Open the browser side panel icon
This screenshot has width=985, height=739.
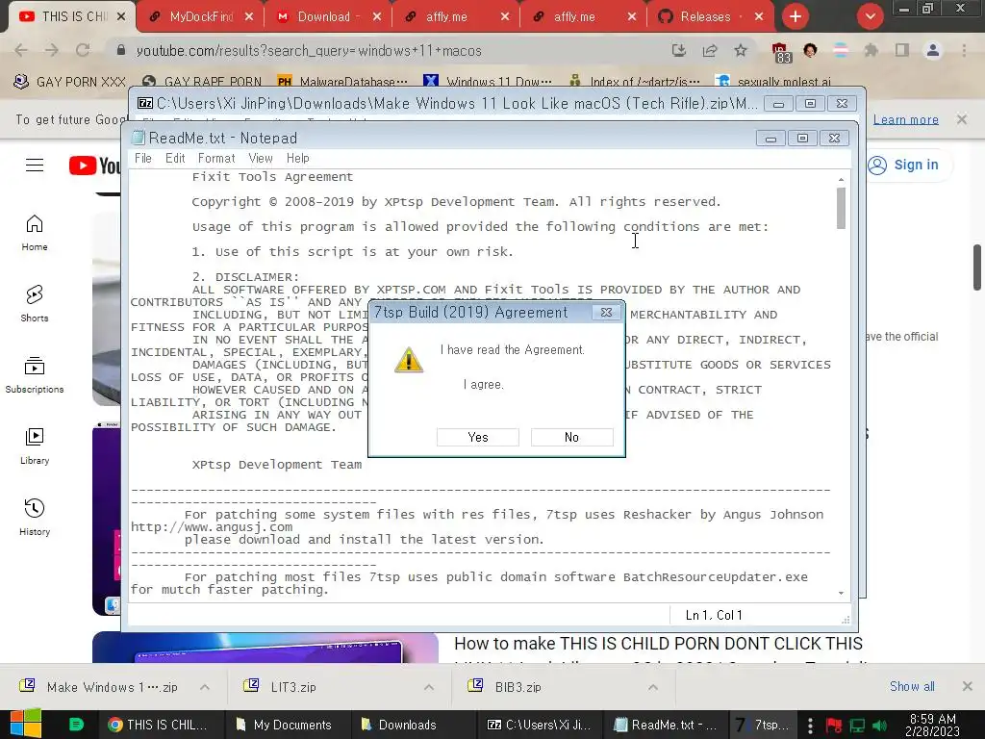[x=902, y=50]
